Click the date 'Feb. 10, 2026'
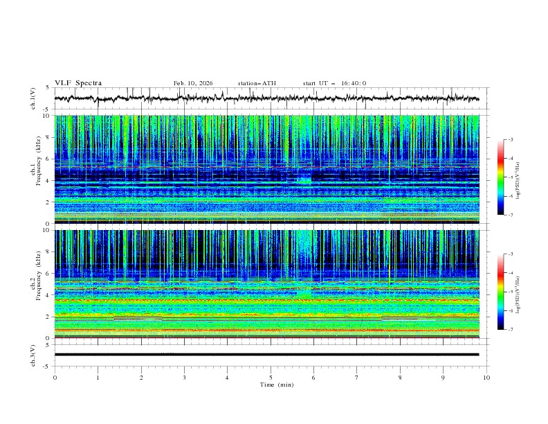This screenshot has height=424, width=548. pos(193,83)
